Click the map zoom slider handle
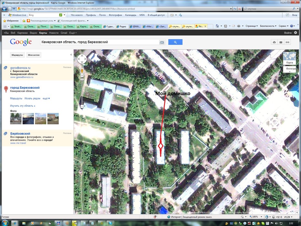The image size is (301, 226). [82, 79]
